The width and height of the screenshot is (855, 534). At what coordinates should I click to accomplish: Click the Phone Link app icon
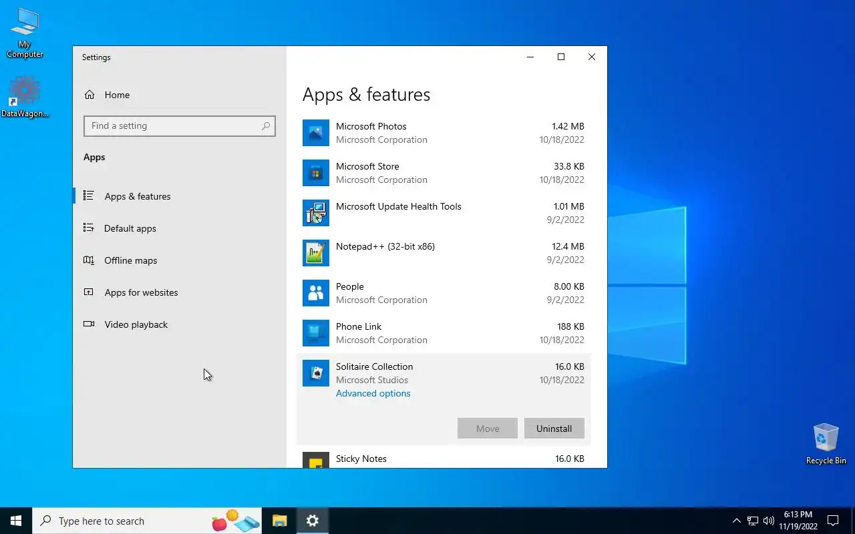point(316,333)
